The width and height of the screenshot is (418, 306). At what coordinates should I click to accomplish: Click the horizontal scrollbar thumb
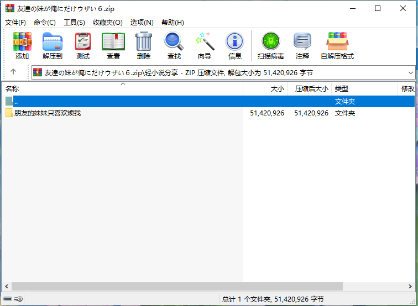point(177,286)
